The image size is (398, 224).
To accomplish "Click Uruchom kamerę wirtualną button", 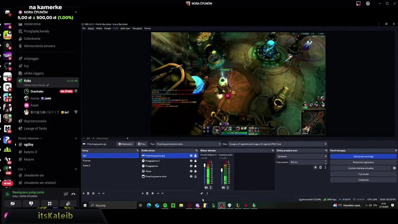I will [360, 168].
